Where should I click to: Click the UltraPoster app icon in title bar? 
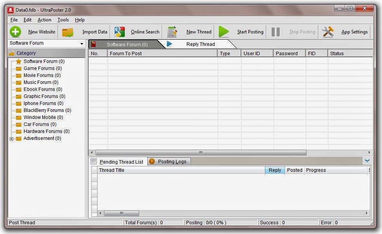10,10
